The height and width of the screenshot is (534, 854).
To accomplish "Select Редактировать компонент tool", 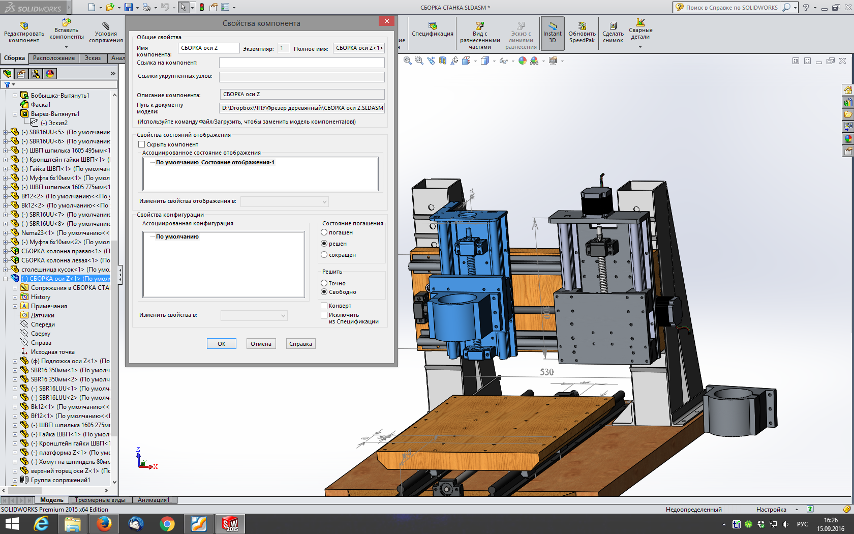I will point(23,26).
